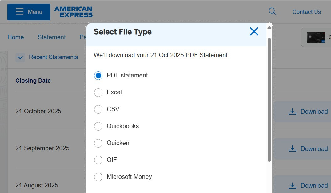Open the Contact Us link

pos(306,12)
